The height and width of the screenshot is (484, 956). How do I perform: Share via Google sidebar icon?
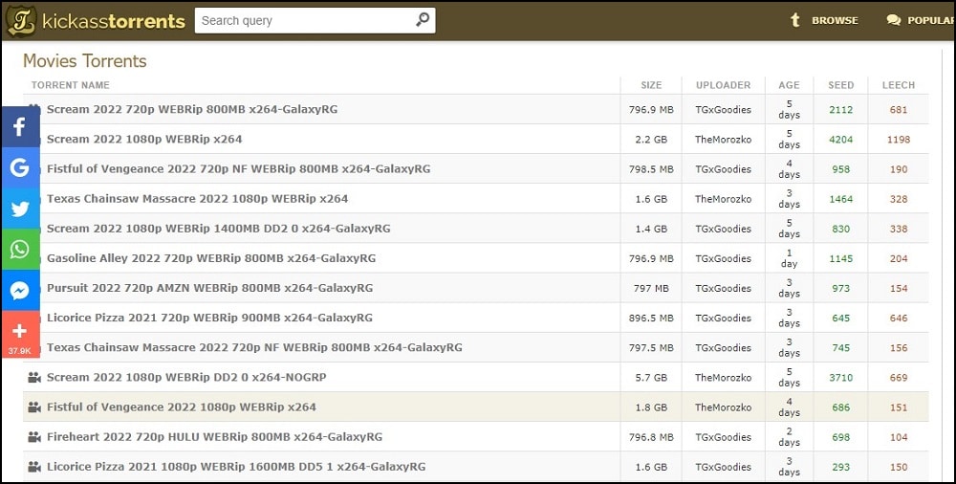[20, 167]
